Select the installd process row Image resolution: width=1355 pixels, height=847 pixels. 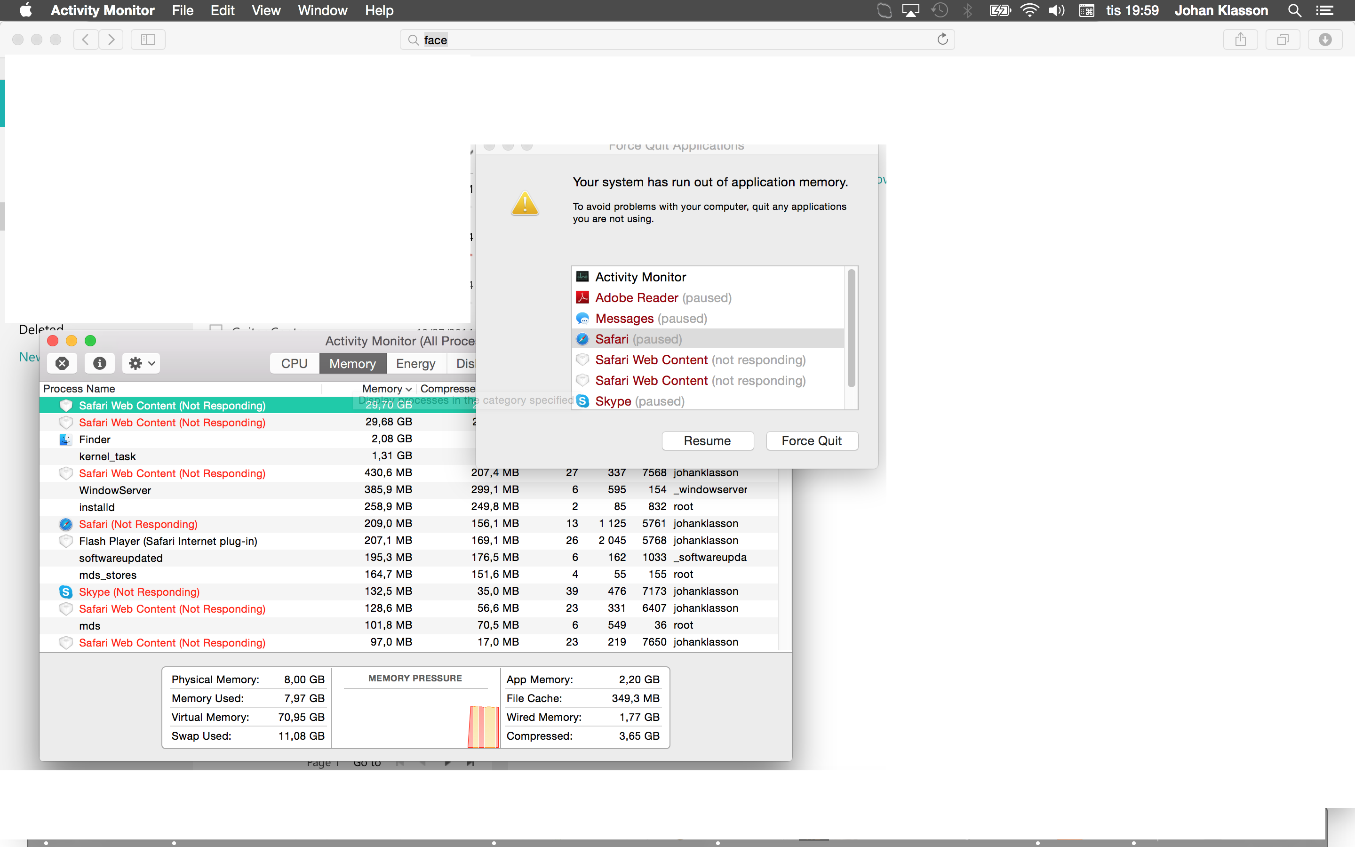[x=409, y=507]
